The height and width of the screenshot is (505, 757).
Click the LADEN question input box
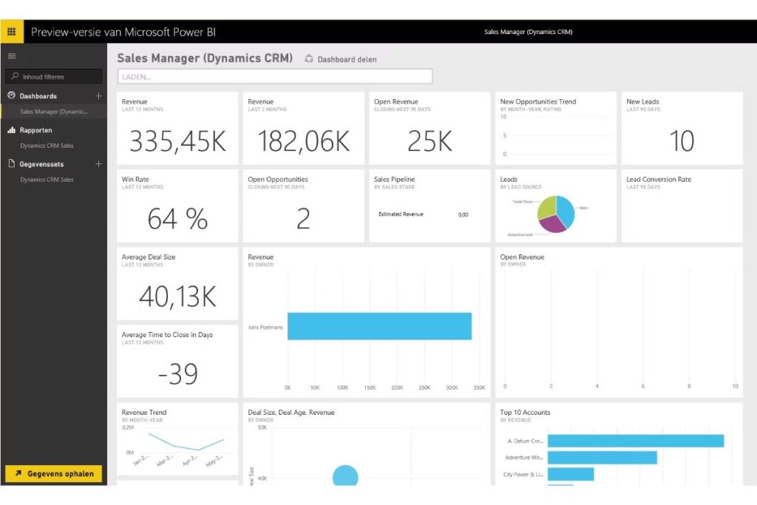[x=275, y=76]
